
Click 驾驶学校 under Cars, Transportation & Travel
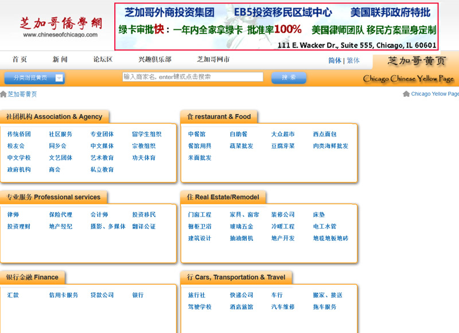click(x=200, y=307)
